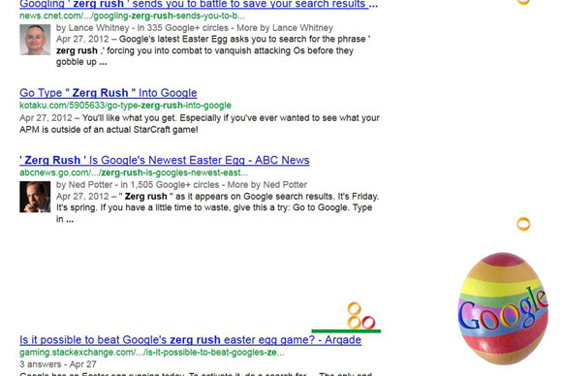This screenshot has width=562, height=376.
Task: Click the red O attacking the Arqade result
Action: point(368,323)
